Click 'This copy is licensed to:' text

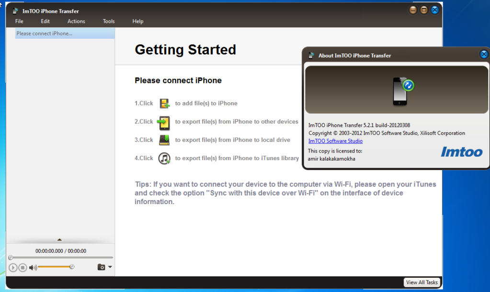(335, 151)
